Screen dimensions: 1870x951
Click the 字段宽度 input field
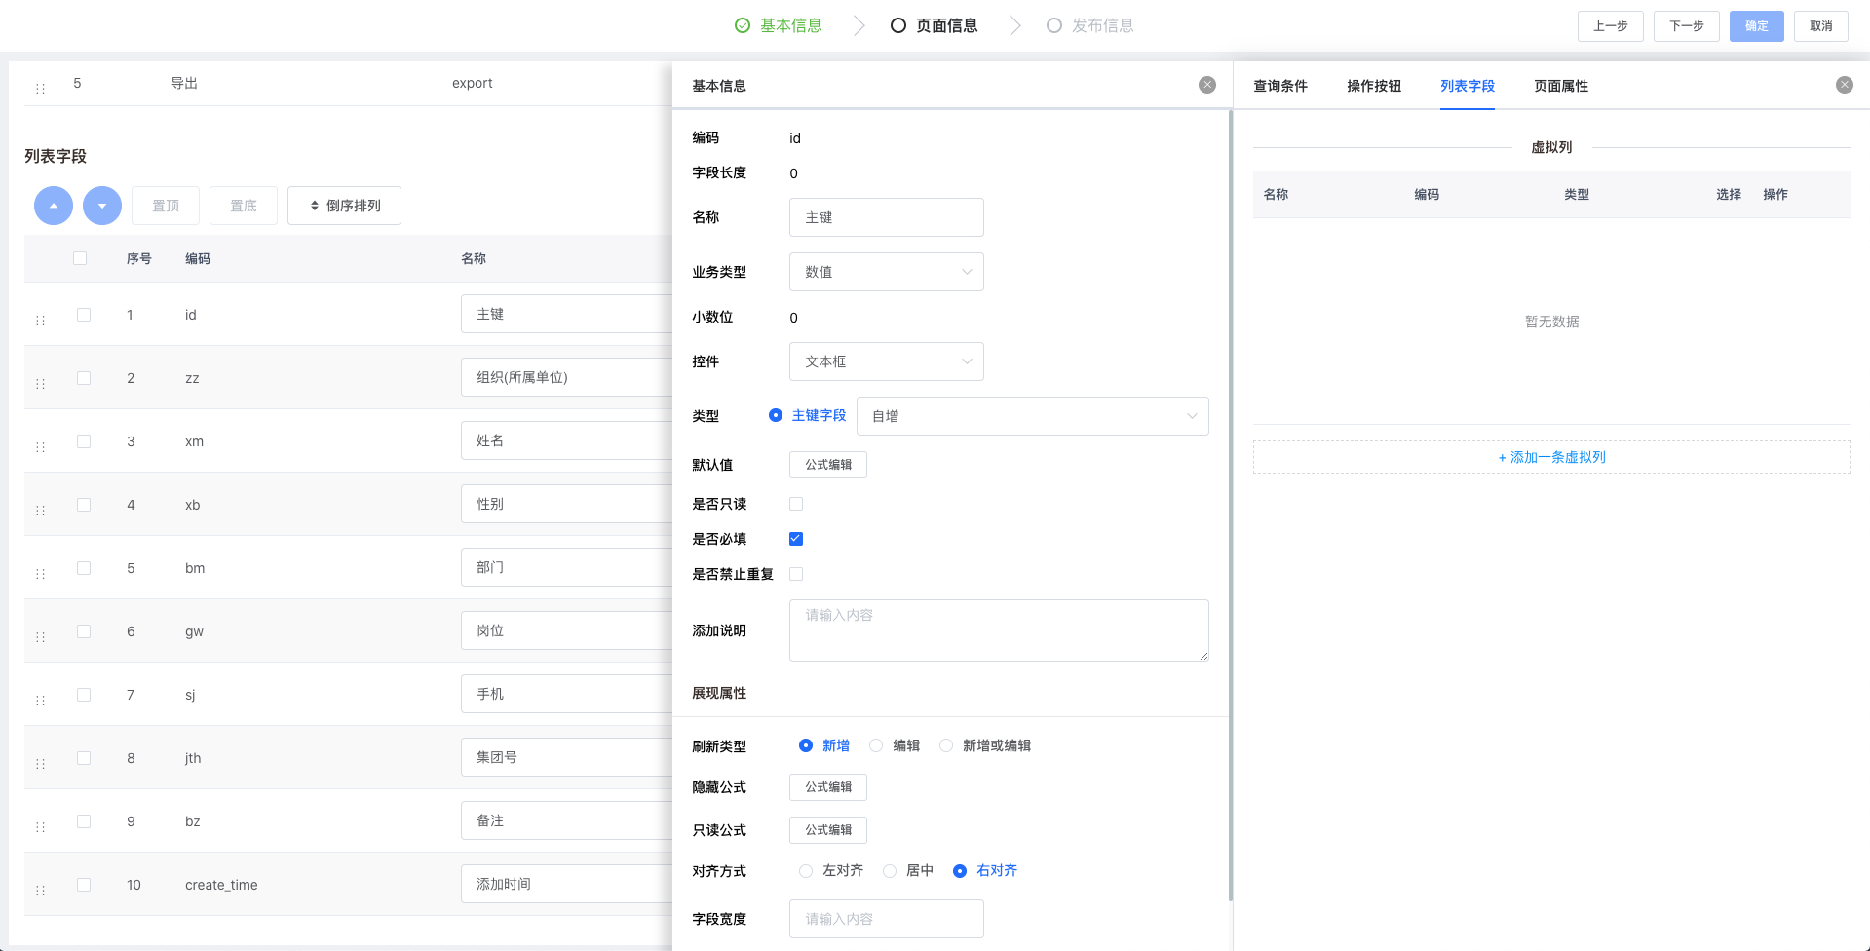pyautogui.click(x=887, y=919)
